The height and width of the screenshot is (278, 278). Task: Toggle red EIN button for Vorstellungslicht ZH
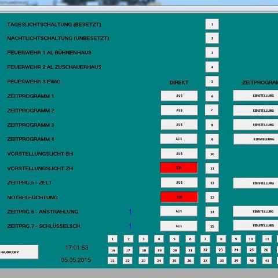(x=179, y=168)
